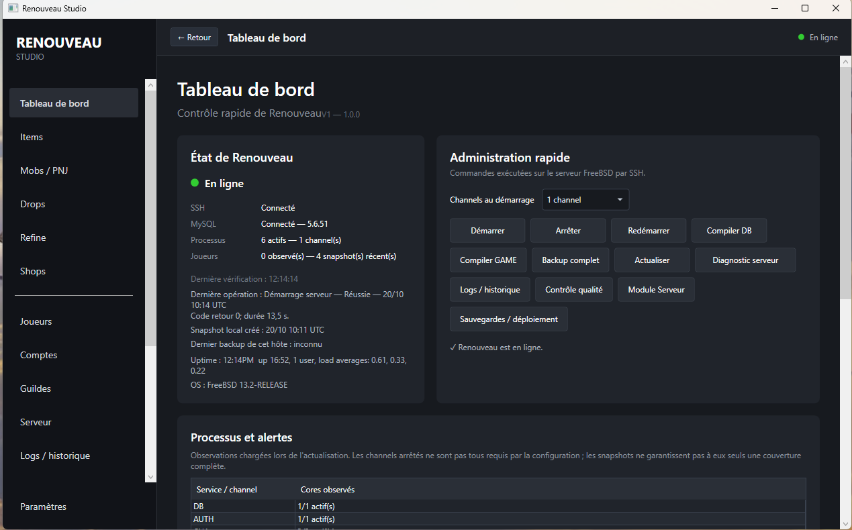Click the 'Service / channel' column header
The height and width of the screenshot is (530, 852).
click(243, 489)
